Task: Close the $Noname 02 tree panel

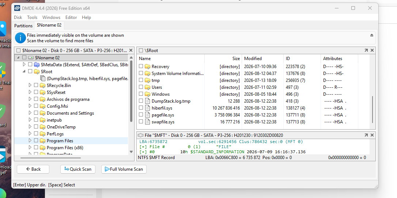Action: coord(131,51)
